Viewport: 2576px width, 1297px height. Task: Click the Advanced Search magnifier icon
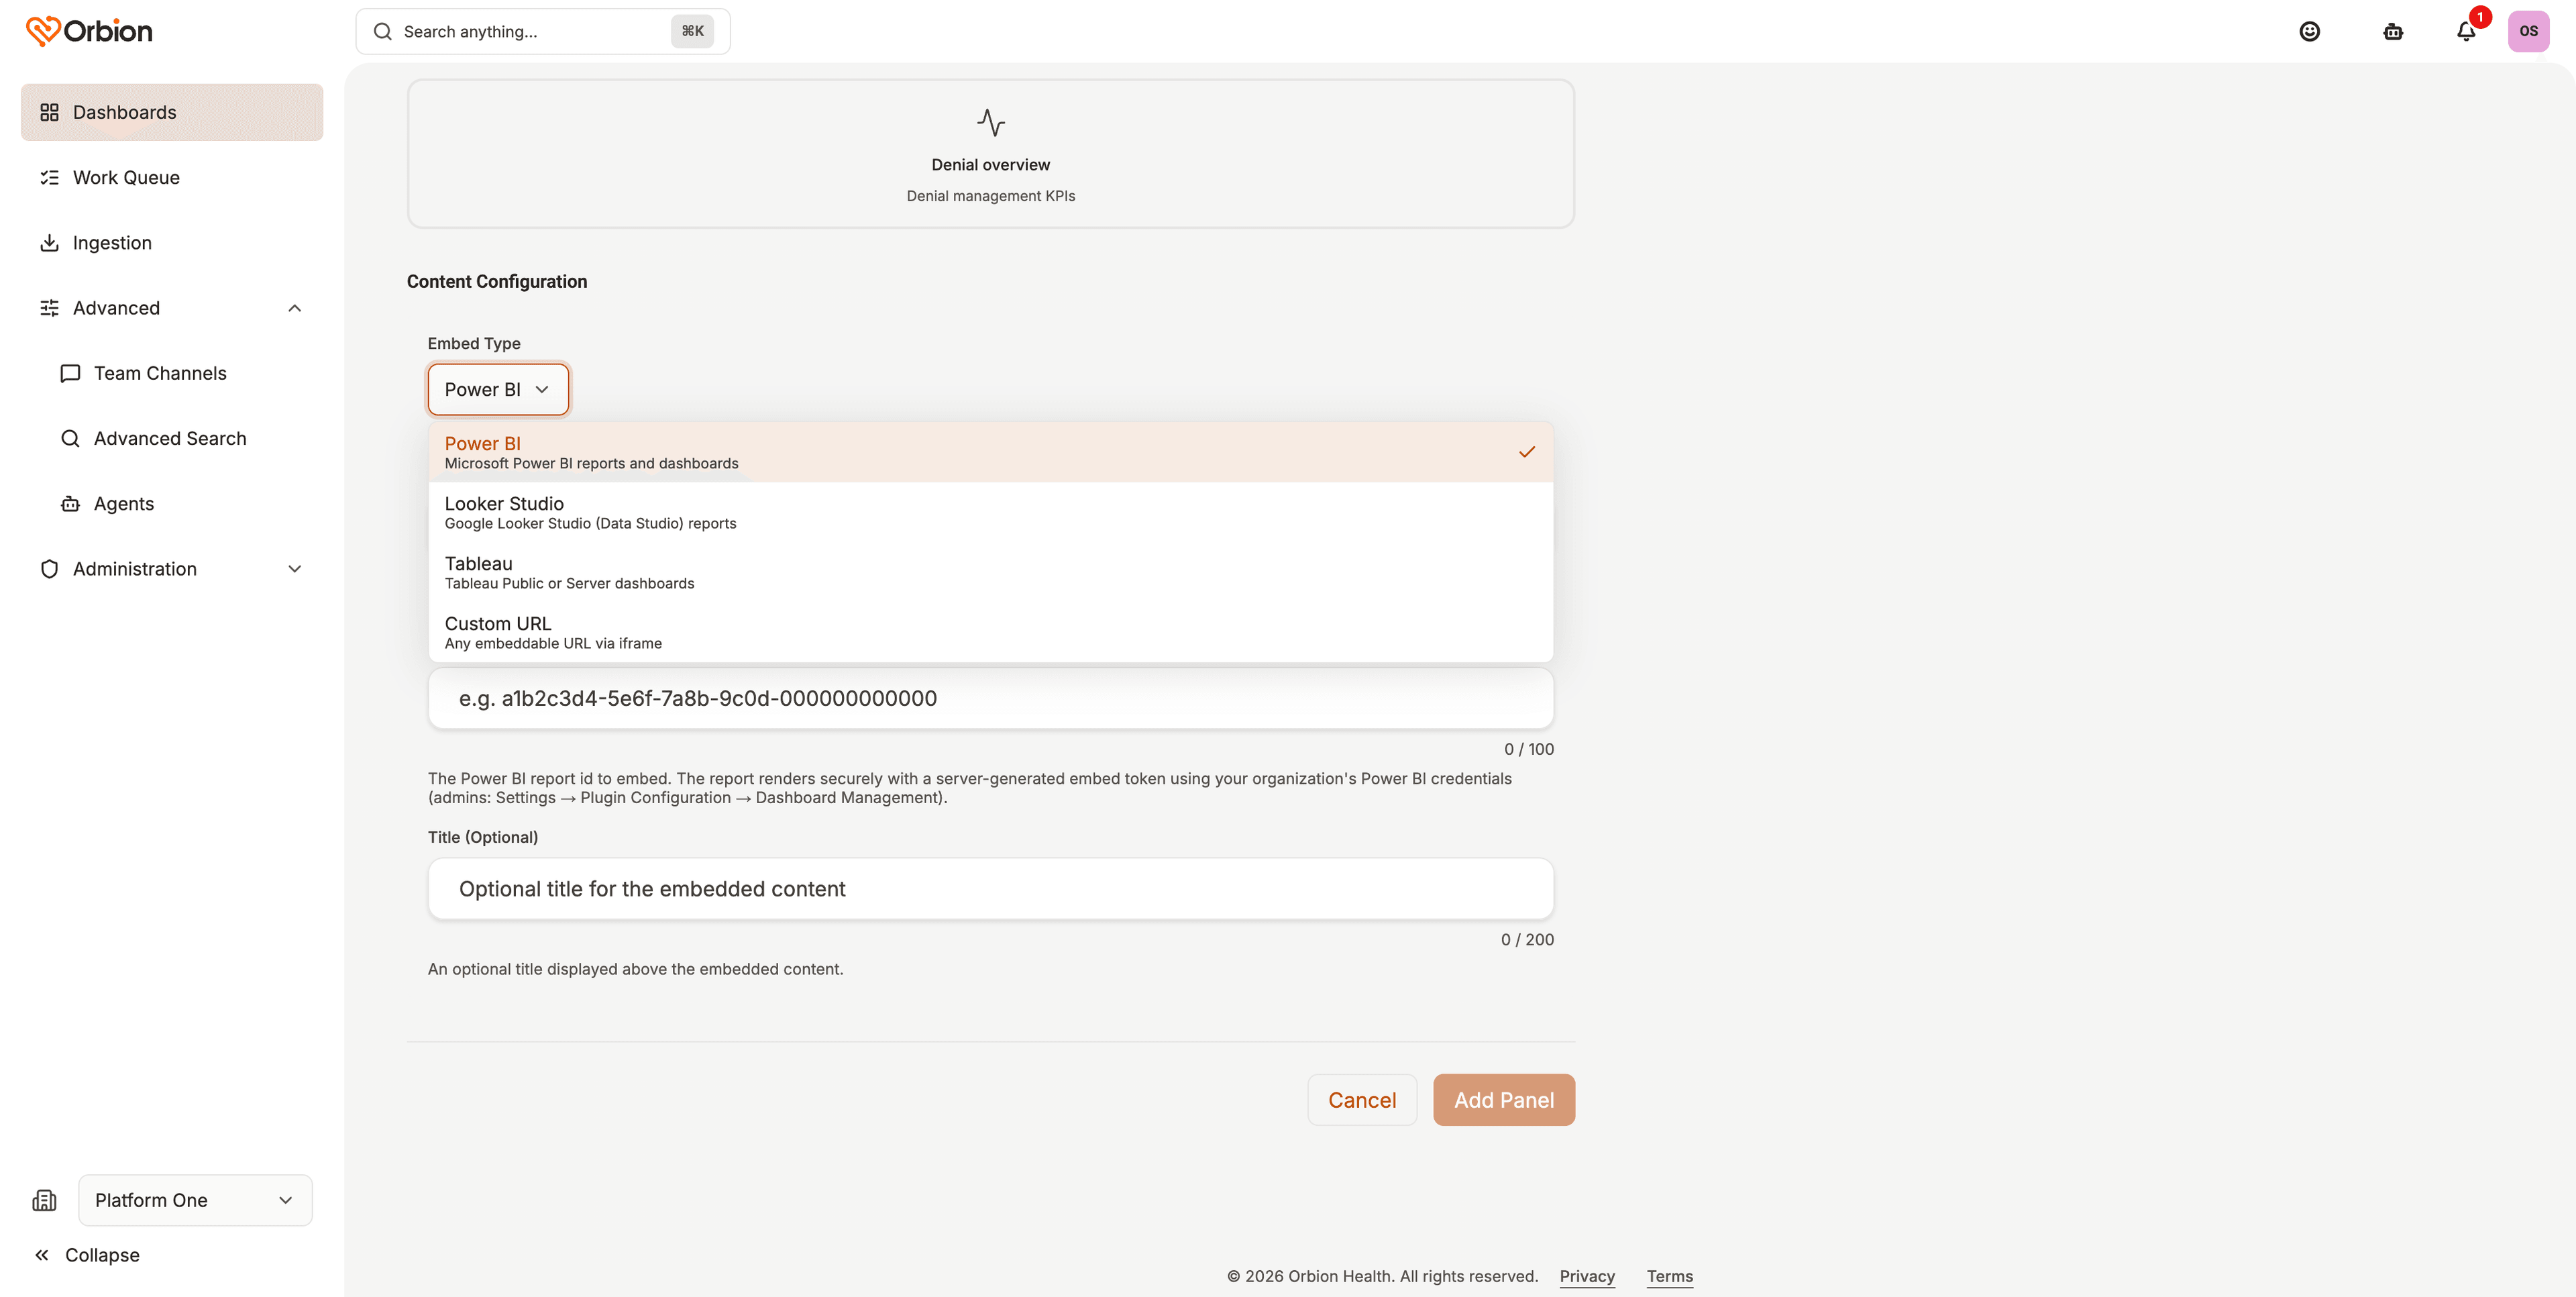(x=70, y=438)
